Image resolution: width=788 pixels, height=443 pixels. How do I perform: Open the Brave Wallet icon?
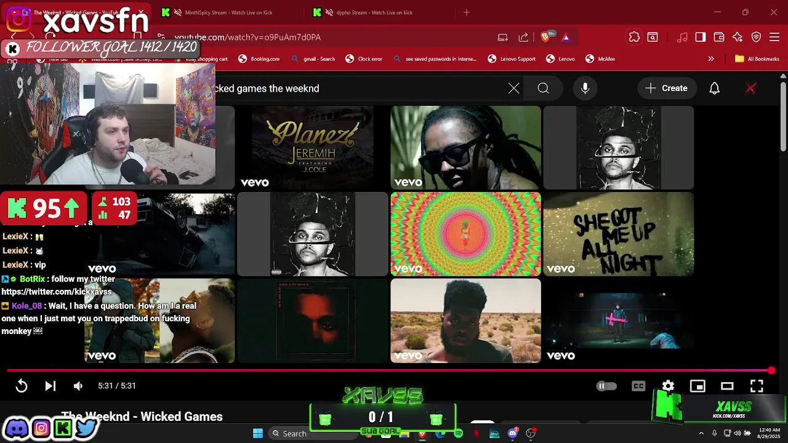(719, 37)
